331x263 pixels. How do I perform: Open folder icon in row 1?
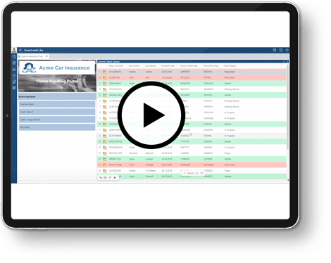pyautogui.click(x=105, y=72)
